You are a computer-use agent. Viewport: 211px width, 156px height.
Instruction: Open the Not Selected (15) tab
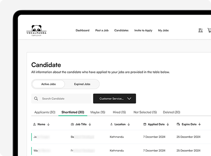(x=145, y=112)
